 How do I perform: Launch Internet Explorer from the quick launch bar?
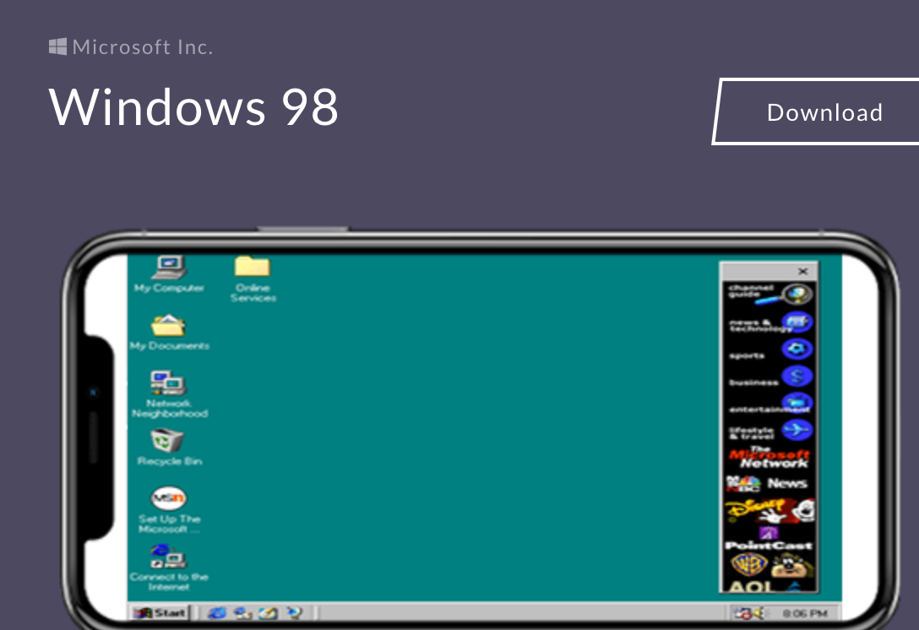pos(217,613)
